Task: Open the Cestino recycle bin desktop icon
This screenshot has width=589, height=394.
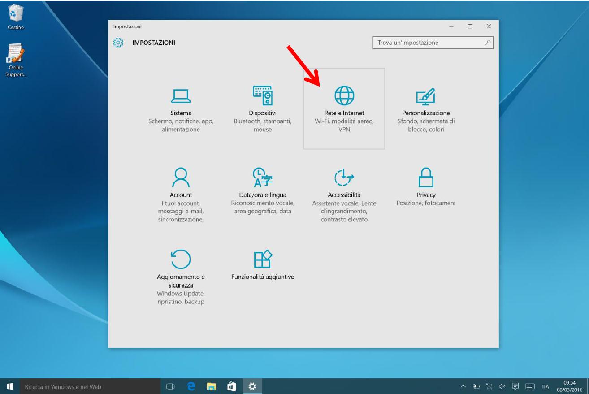Action: [x=16, y=17]
